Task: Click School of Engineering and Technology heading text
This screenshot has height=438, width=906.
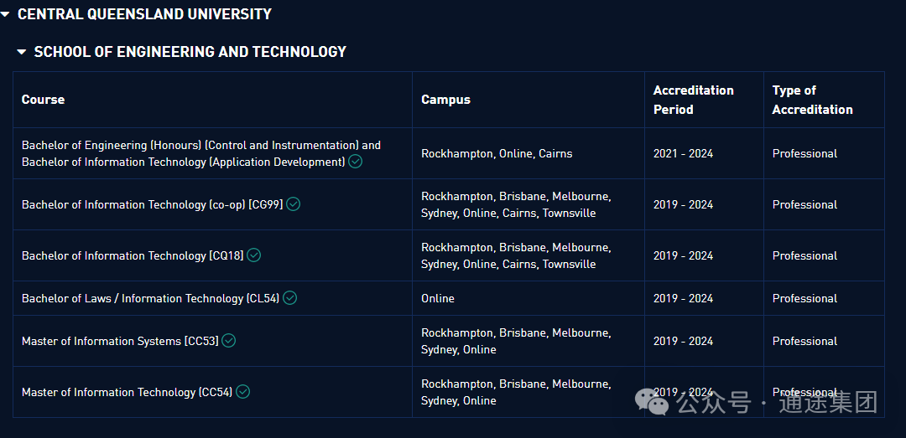Action: pyautogui.click(x=190, y=52)
